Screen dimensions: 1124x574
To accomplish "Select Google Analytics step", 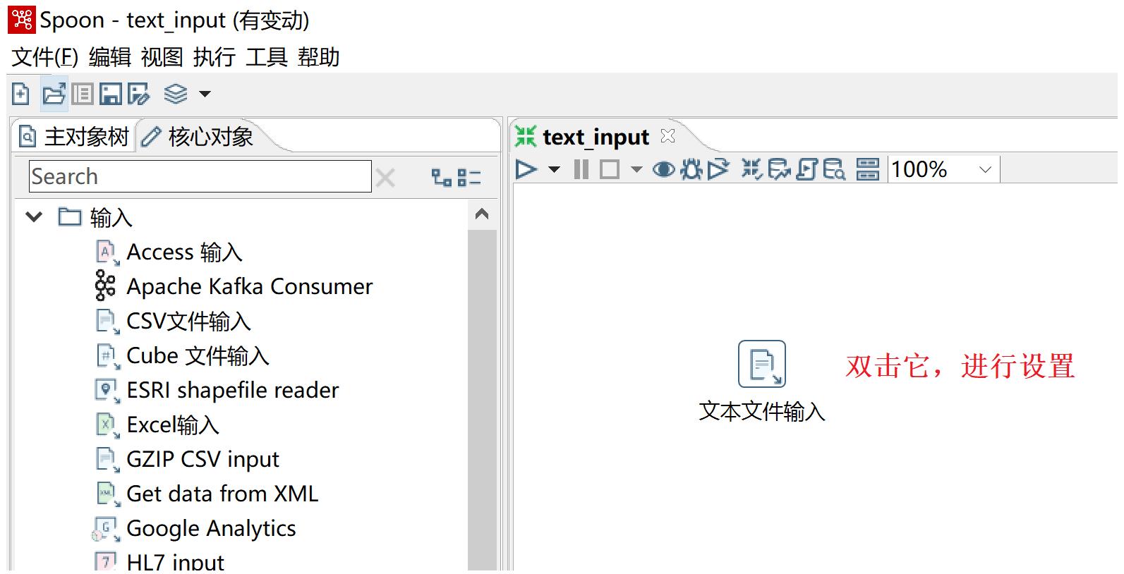I will pos(211,529).
